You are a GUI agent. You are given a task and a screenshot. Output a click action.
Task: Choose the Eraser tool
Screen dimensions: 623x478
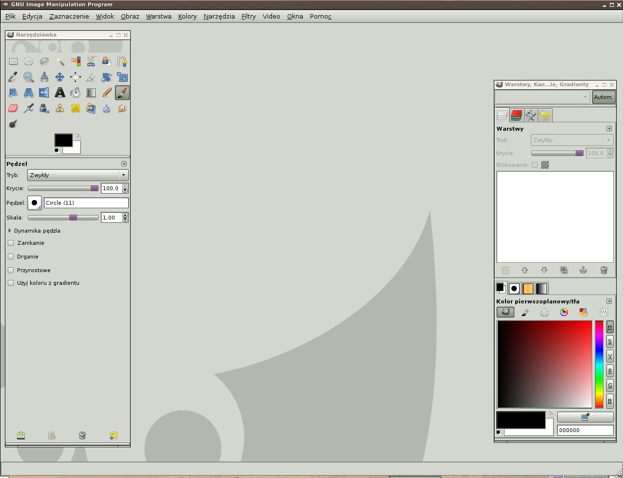13,108
